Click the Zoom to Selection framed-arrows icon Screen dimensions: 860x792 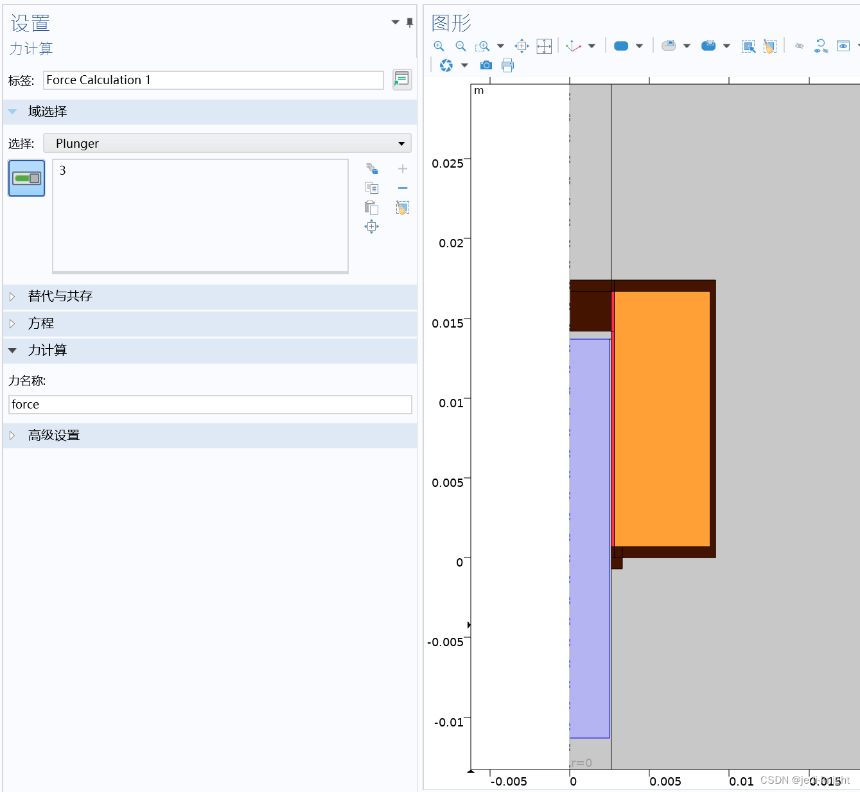click(544, 46)
